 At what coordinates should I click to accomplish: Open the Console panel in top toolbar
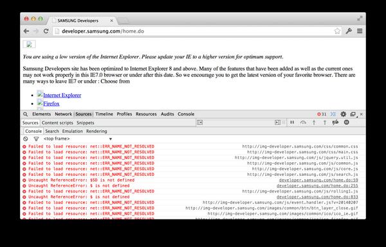click(186, 114)
